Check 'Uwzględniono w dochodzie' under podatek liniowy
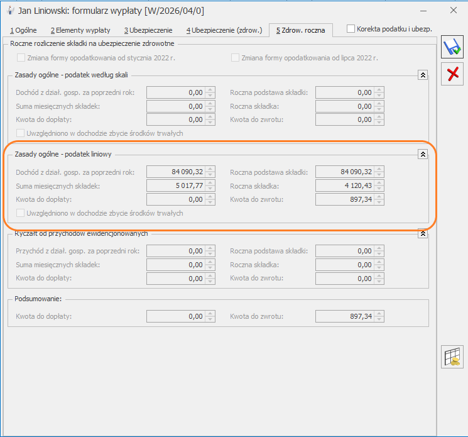Image resolution: width=468 pixels, height=437 pixels. click(21, 213)
